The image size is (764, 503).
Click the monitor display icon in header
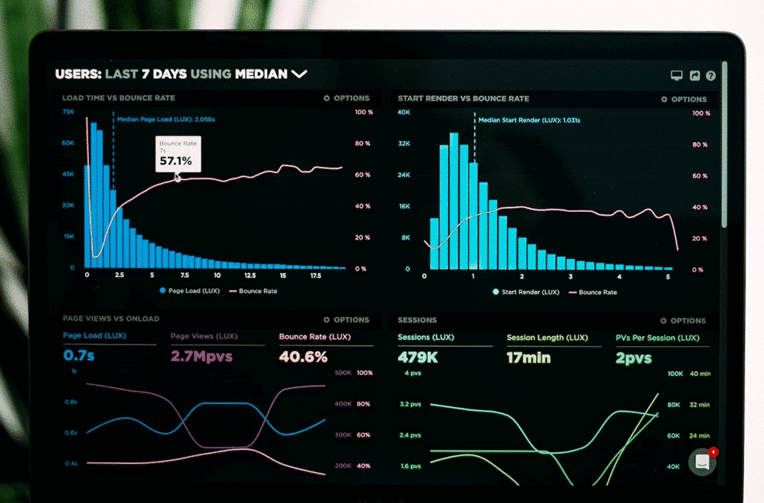tap(677, 76)
